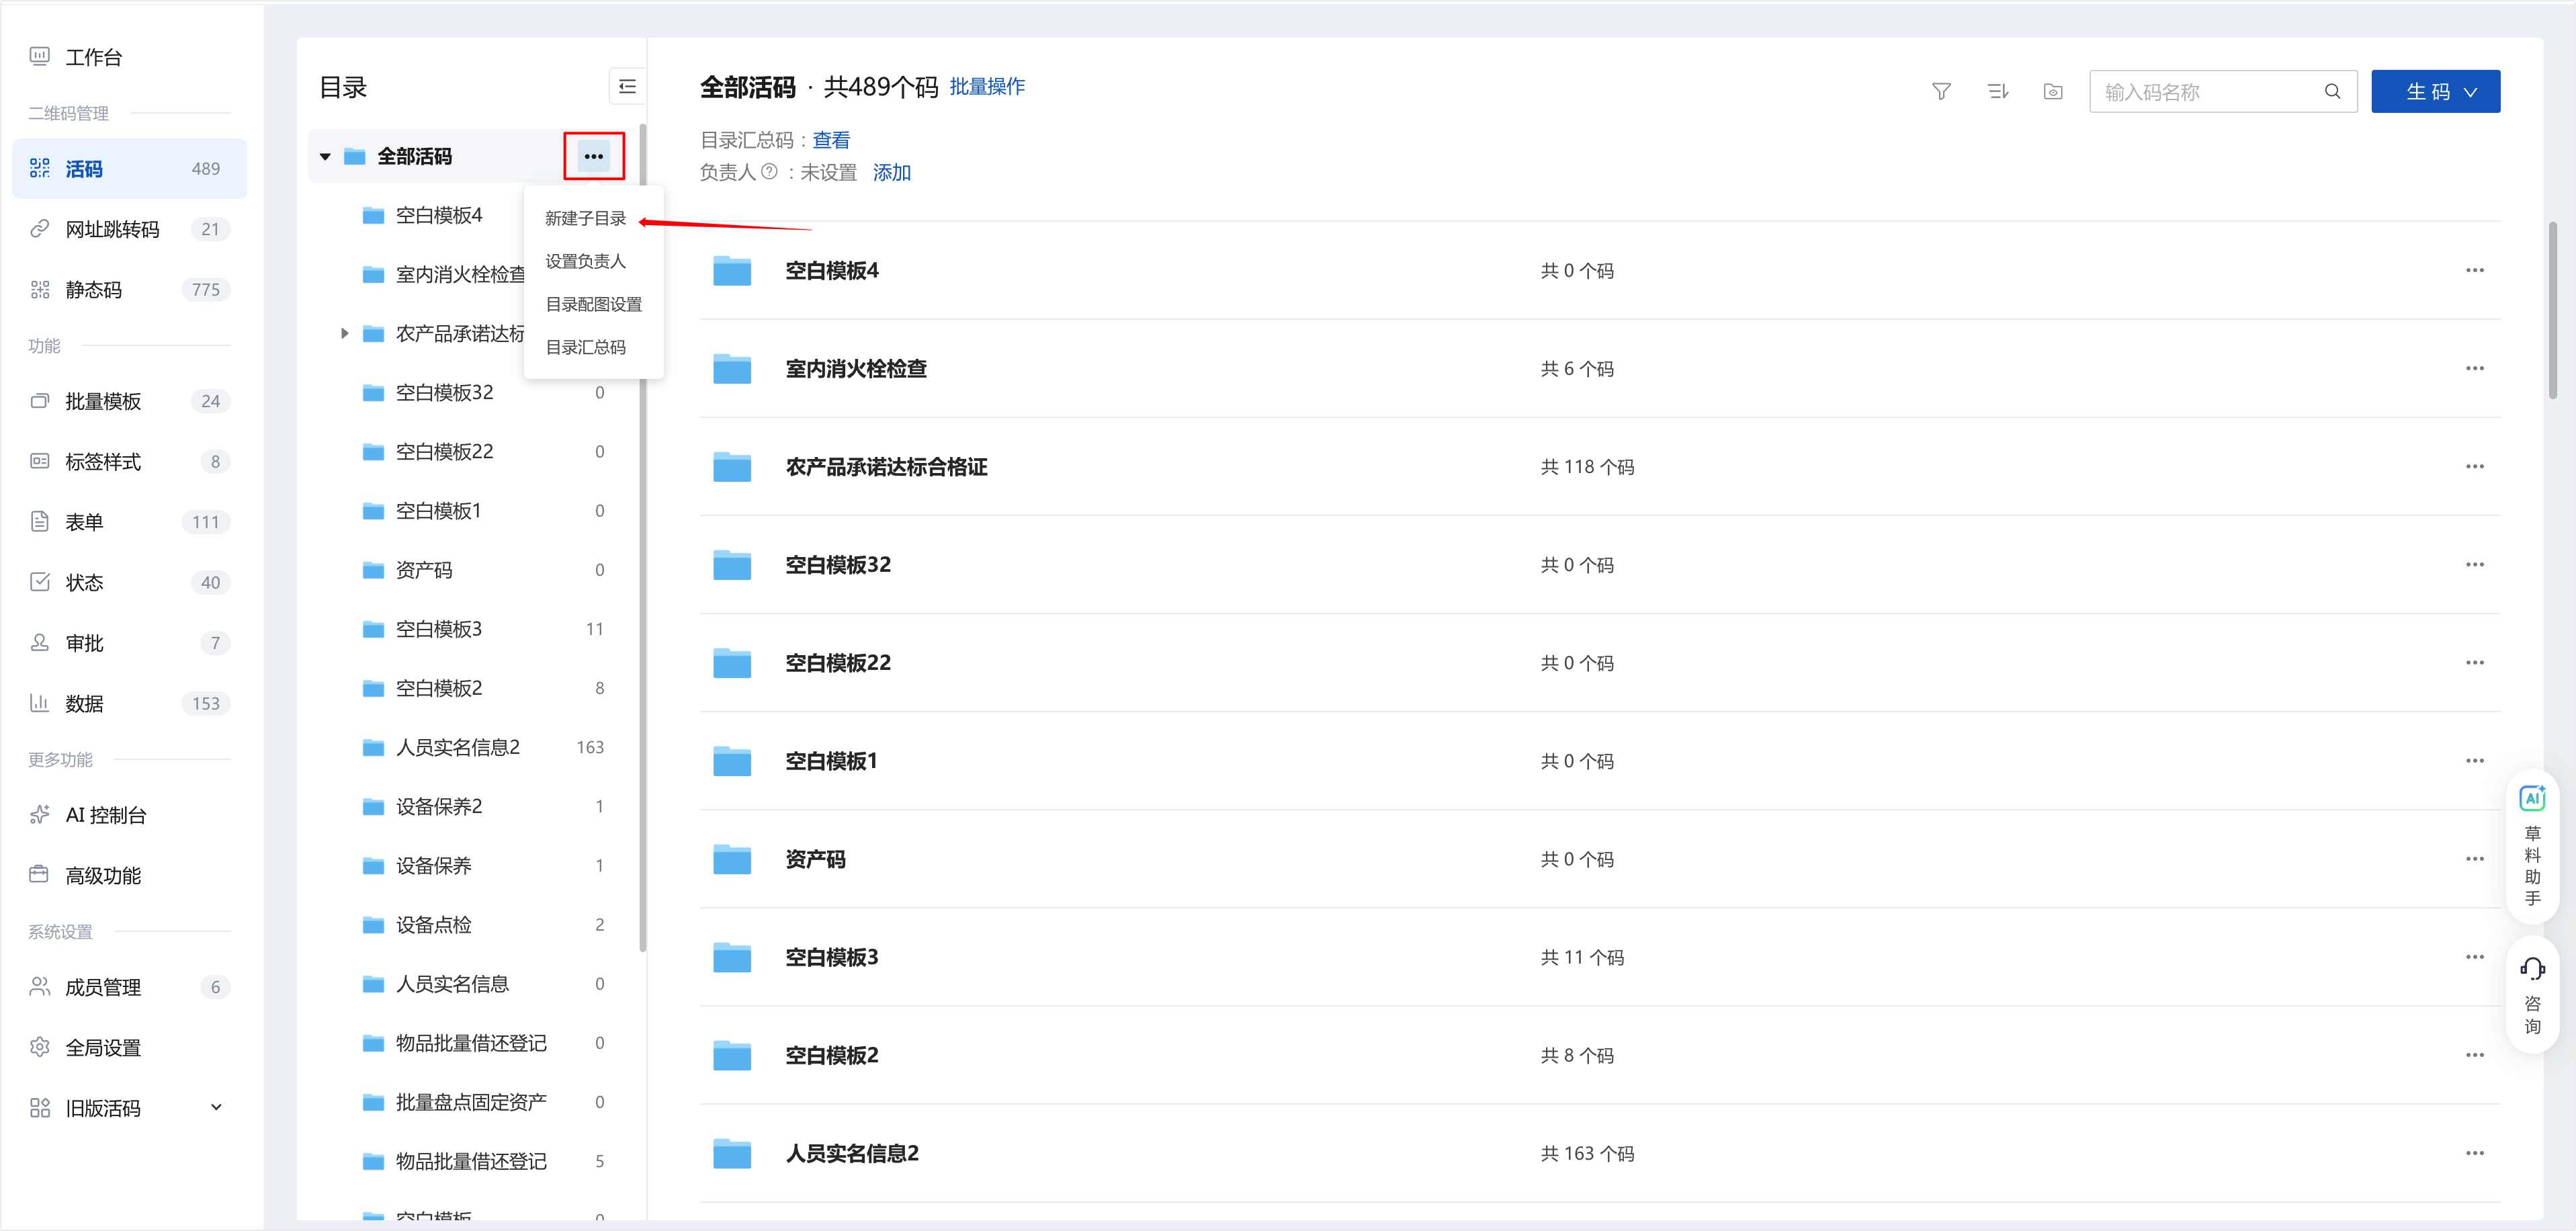
Task: Click the 查看 link for 目录汇总码
Action: 831,139
